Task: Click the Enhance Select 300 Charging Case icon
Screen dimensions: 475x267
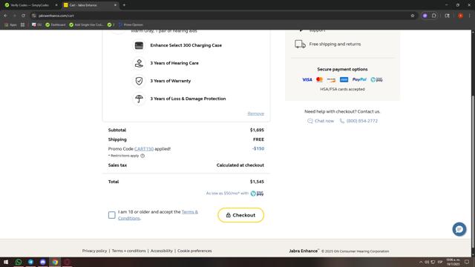Action: (139, 45)
